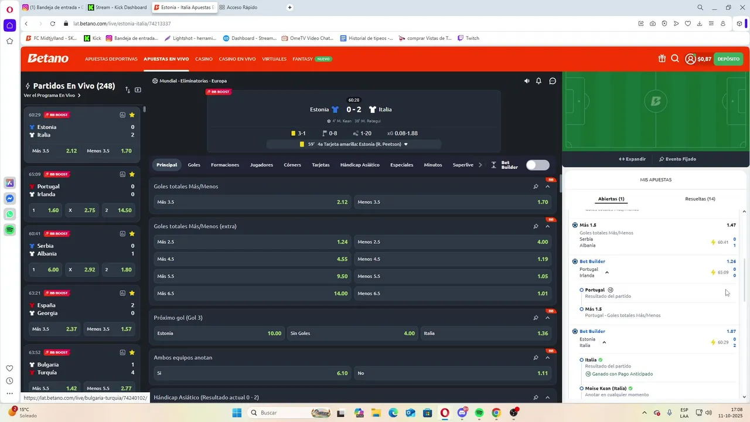Pin the Próximo gol (Gol 3) market
Viewport: 750px width, 422px height.
point(536,318)
